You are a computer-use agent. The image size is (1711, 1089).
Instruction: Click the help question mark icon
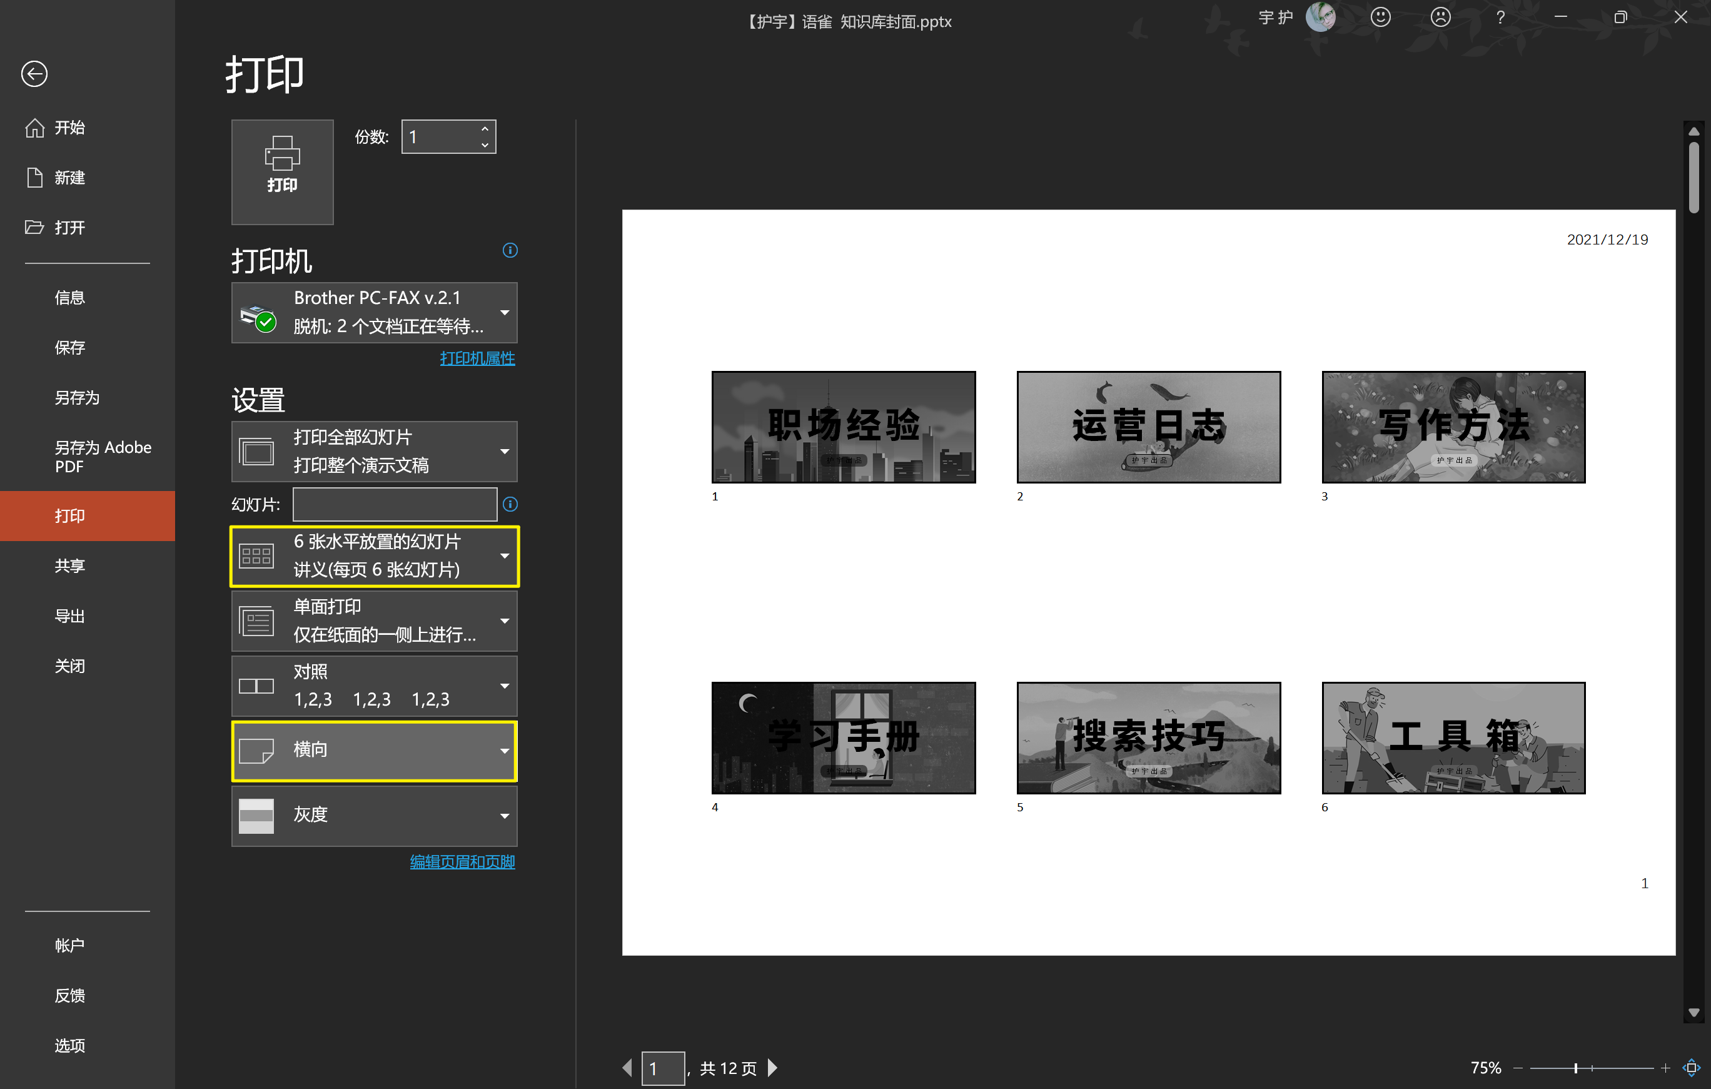pos(1500,17)
